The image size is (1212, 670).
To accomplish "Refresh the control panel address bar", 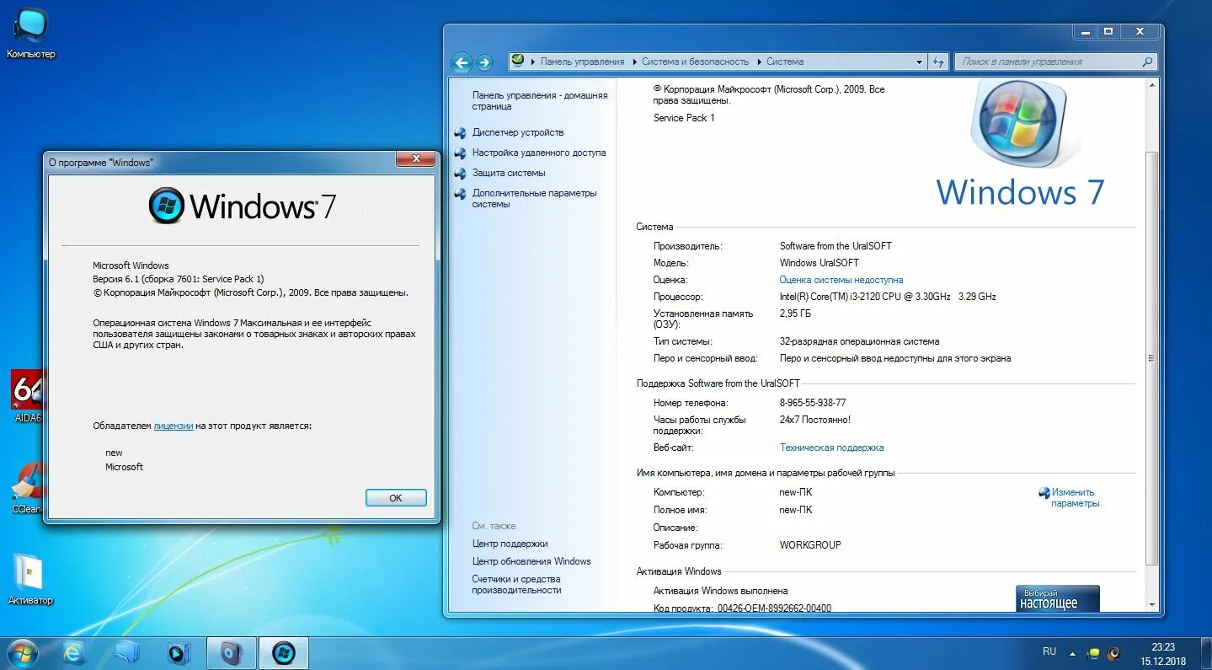I will pyautogui.click(x=939, y=62).
